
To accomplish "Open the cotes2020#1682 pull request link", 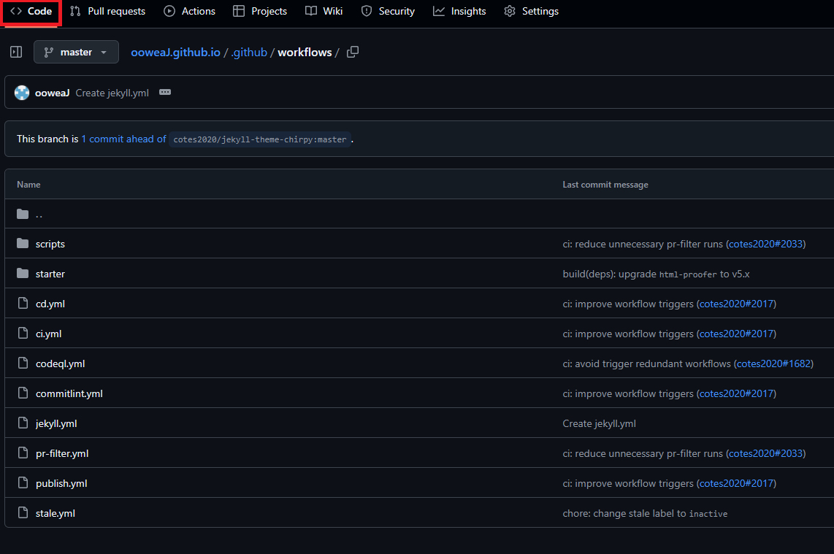I will click(x=774, y=363).
